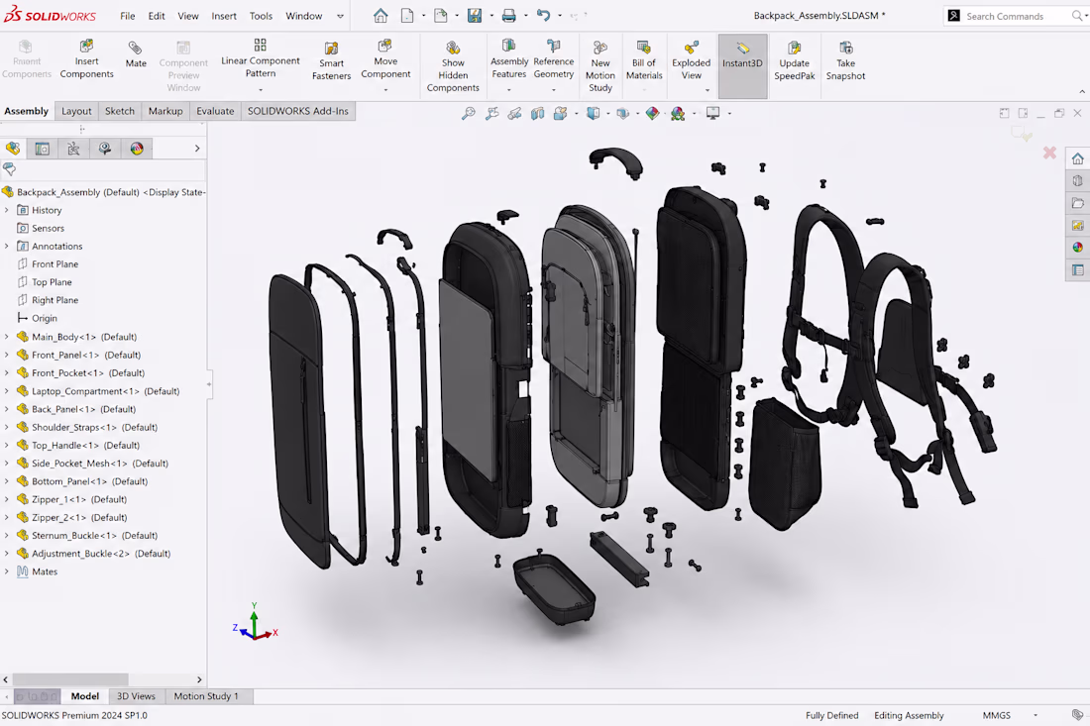Open the Tools menu

(261, 15)
